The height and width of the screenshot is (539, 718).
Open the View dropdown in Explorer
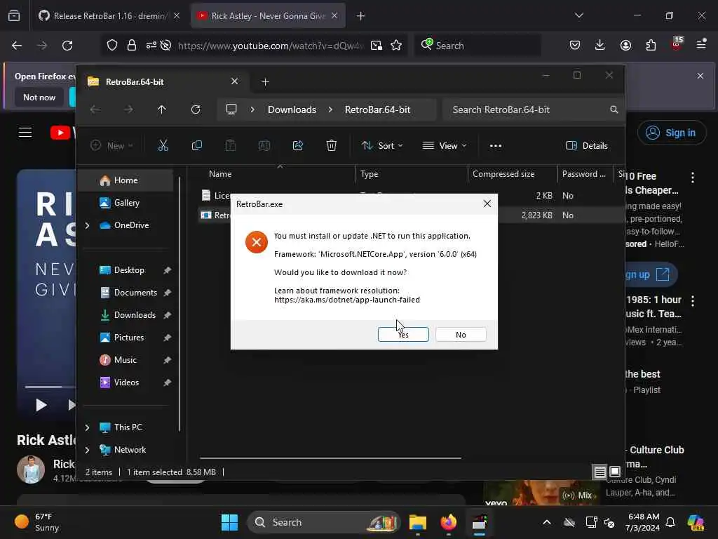(x=444, y=146)
